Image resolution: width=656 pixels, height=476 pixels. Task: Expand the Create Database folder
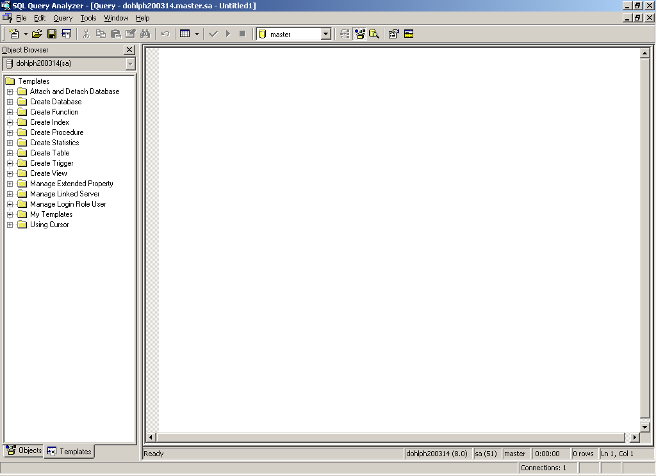(x=10, y=102)
